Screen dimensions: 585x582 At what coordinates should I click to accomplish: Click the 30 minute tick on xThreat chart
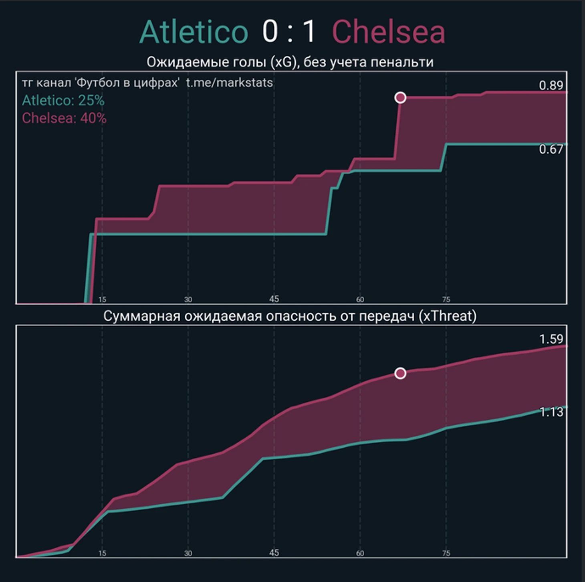click(188, 553)
